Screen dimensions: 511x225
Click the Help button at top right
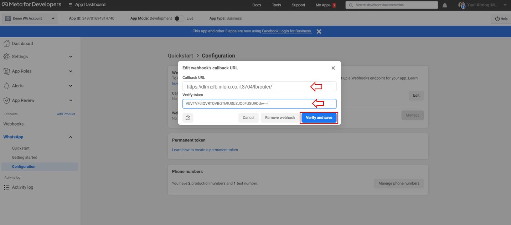(x=501, y=19)
